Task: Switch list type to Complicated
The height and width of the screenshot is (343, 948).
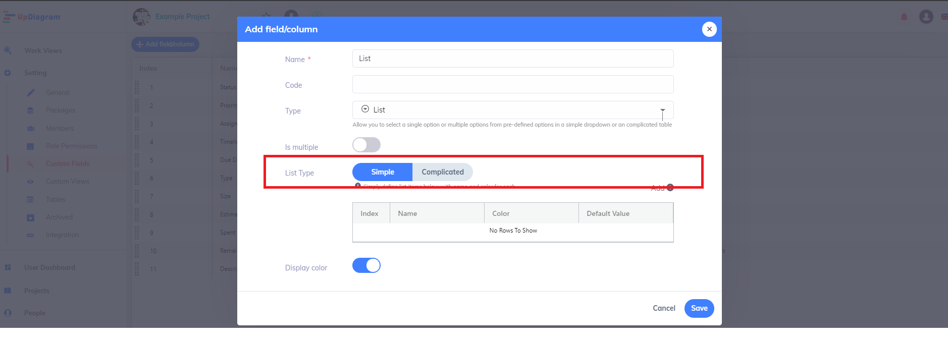Action: 442,172
